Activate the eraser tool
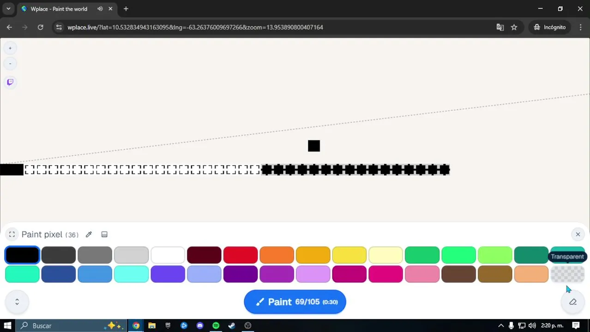This screenshot has height=332, width=590. (573, 302)
